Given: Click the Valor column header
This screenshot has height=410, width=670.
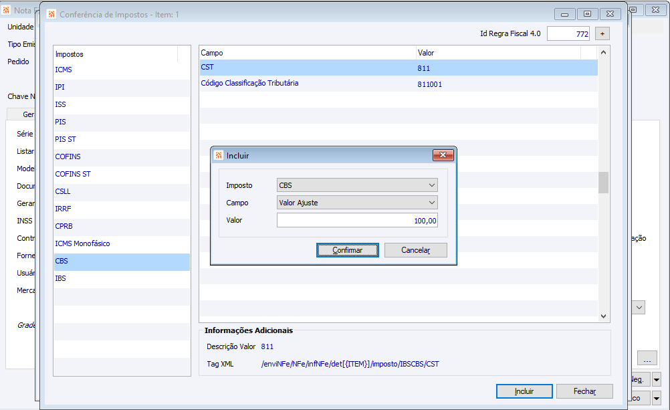Looking at the screenshot, I should pos(498,53).
